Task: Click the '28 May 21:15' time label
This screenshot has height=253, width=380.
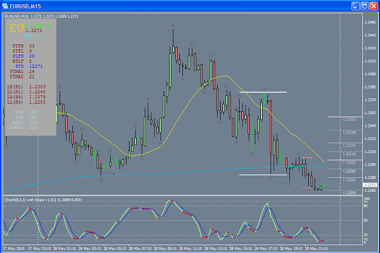Action: 317,248
